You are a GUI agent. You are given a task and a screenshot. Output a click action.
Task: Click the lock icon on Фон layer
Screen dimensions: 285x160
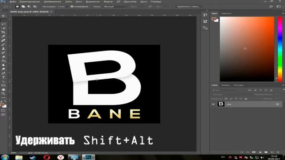pos(277,104)
